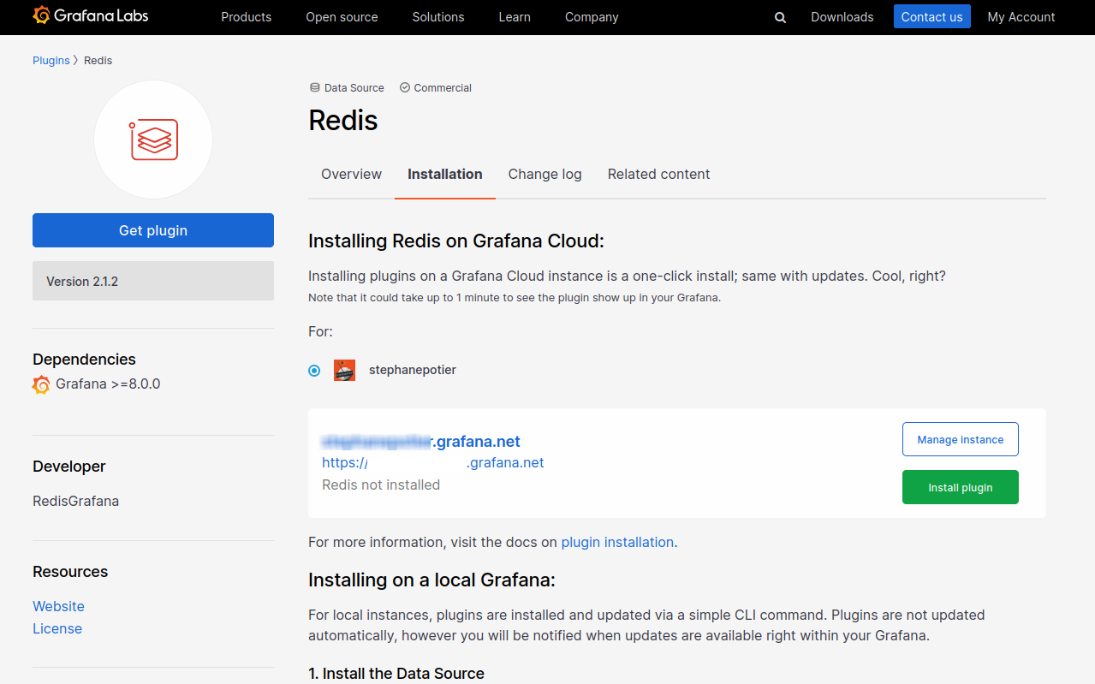Click the Manage instance button

click(960, 438)
